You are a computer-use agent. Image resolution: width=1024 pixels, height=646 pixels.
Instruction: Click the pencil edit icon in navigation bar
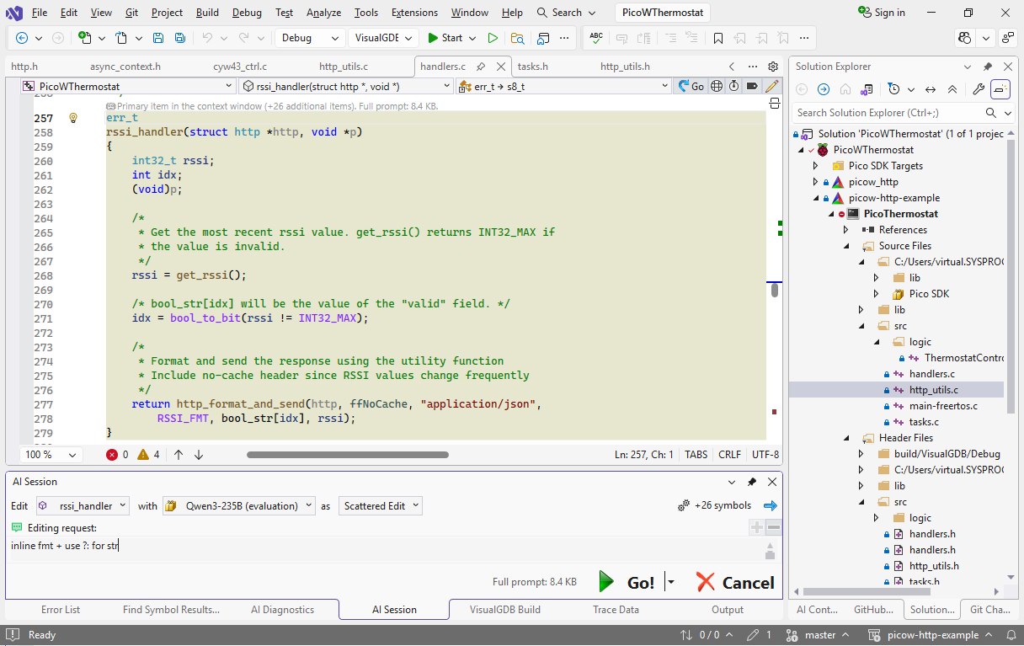tap(771, 86)
